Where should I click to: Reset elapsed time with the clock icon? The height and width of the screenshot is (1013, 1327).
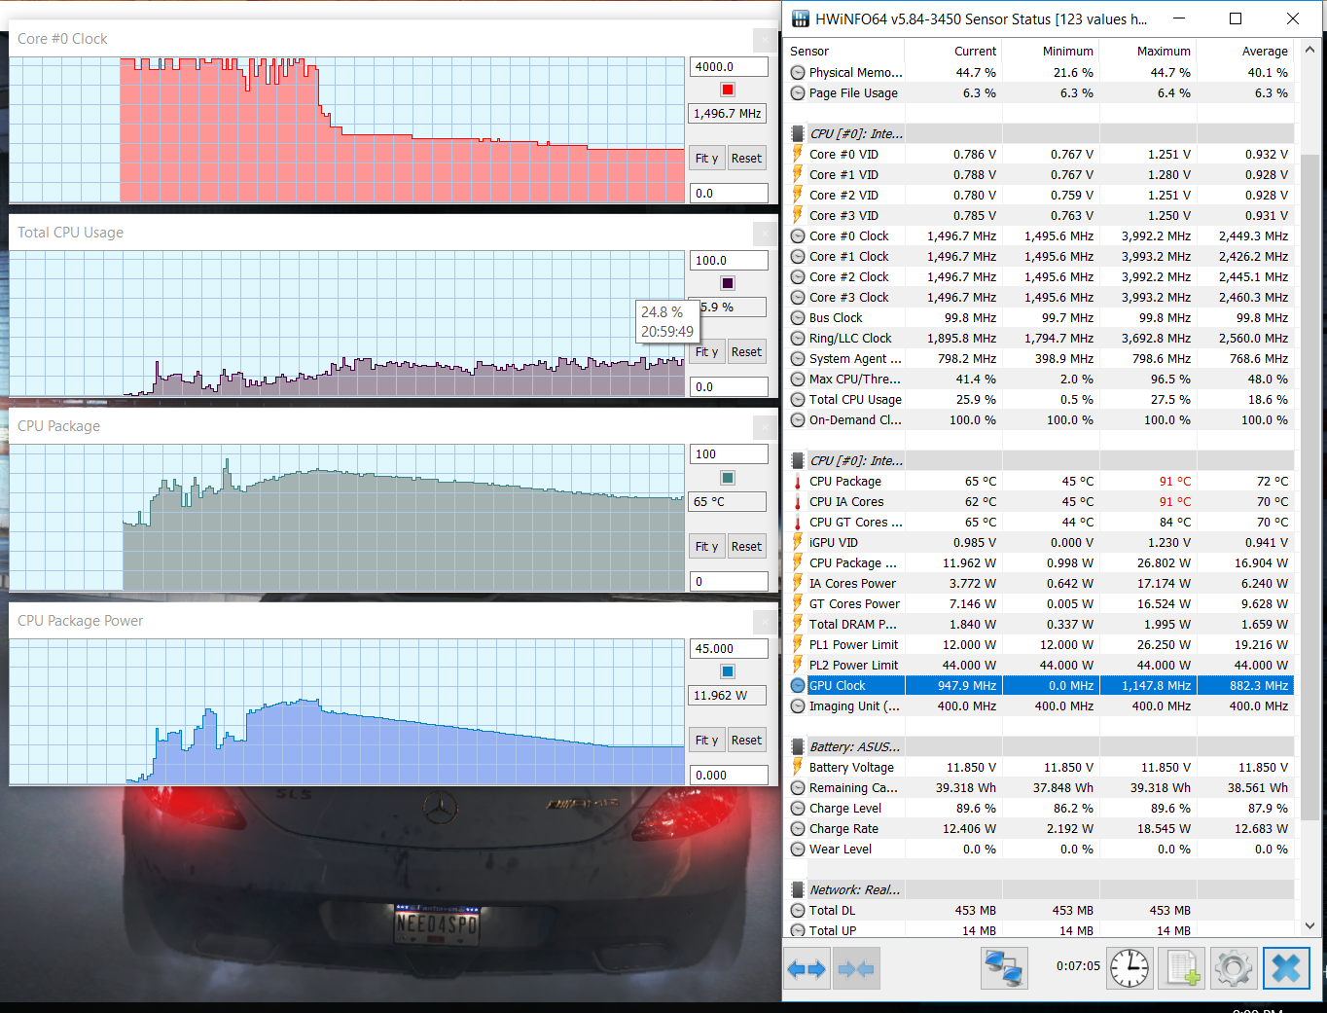1129,969
